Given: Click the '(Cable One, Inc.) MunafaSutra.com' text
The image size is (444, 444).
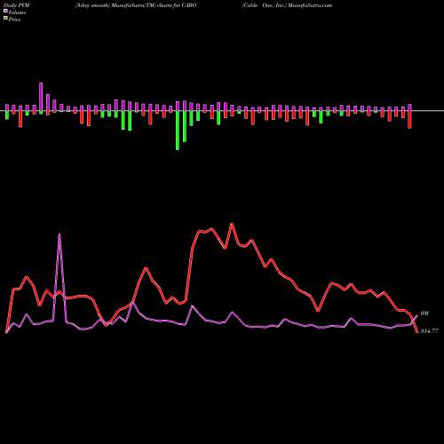Looking at the screenshot, I should point(287,5).
